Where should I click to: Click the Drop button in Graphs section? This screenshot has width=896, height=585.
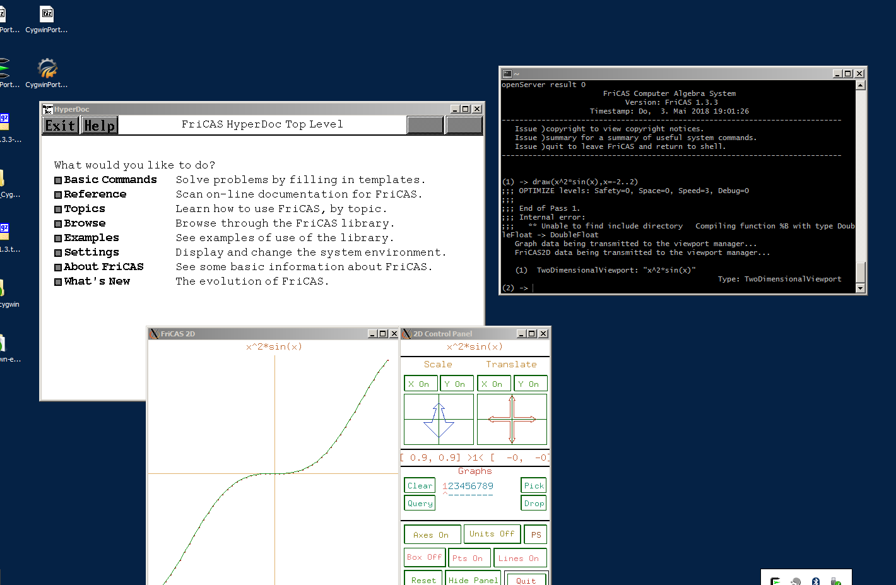click(533, 504)
